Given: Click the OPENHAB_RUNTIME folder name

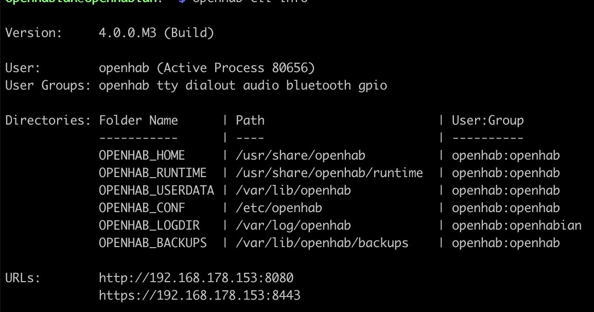Looking at the screenshot, I should [152, 173].
